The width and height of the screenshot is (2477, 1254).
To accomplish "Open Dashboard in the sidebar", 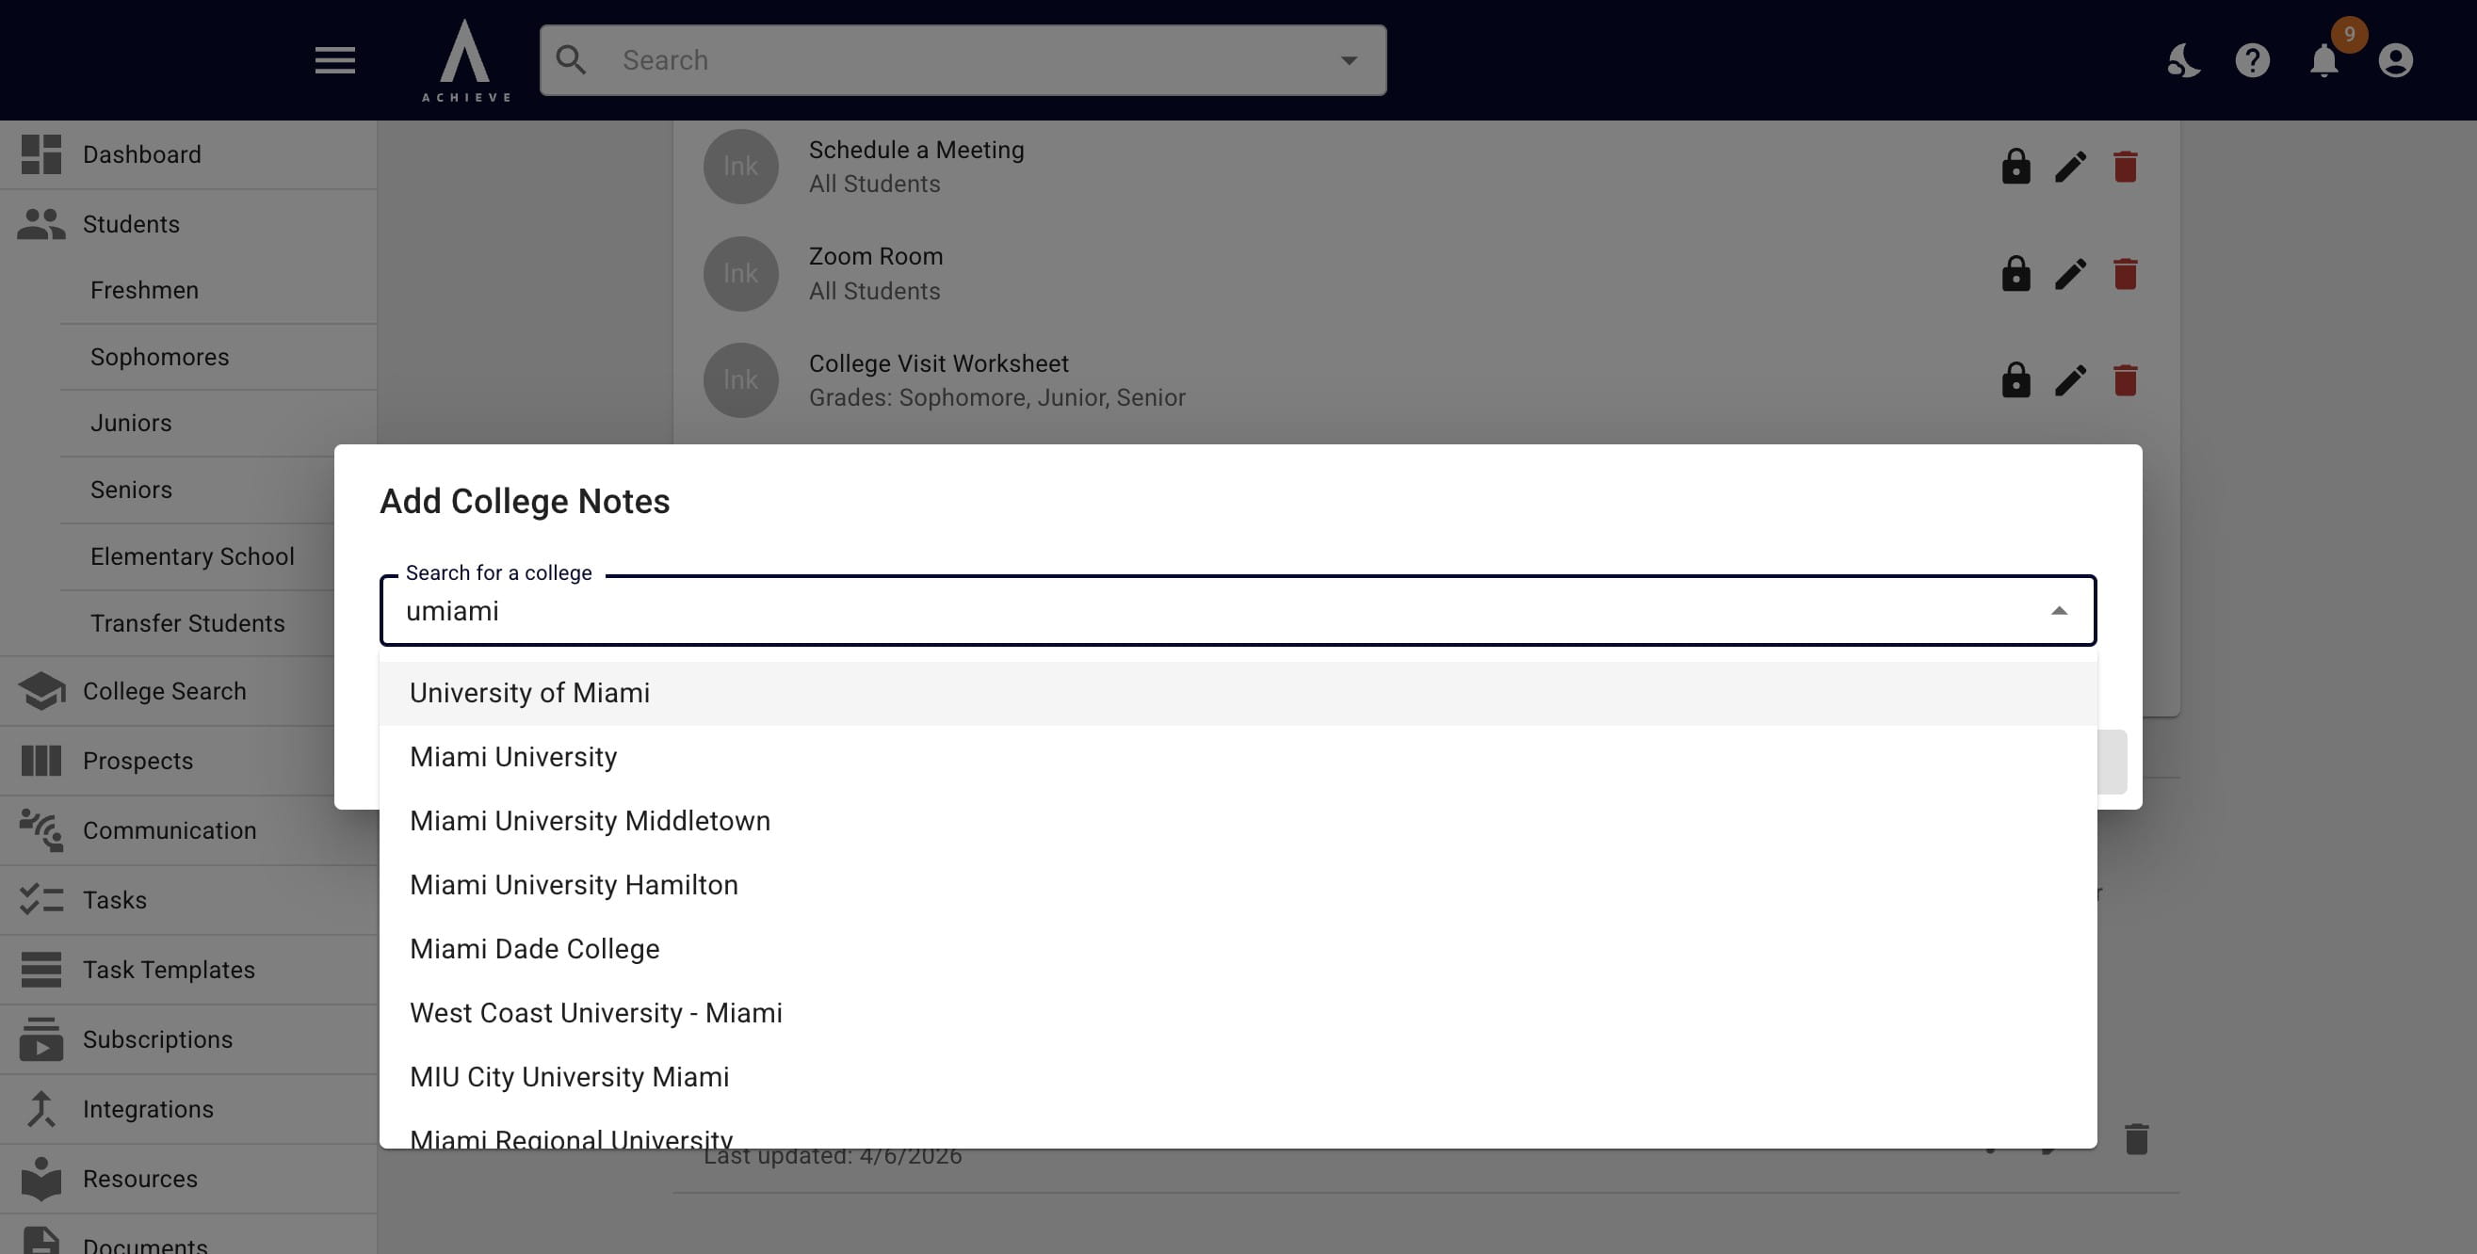I will pyautogui.click(x=188, y=154).
